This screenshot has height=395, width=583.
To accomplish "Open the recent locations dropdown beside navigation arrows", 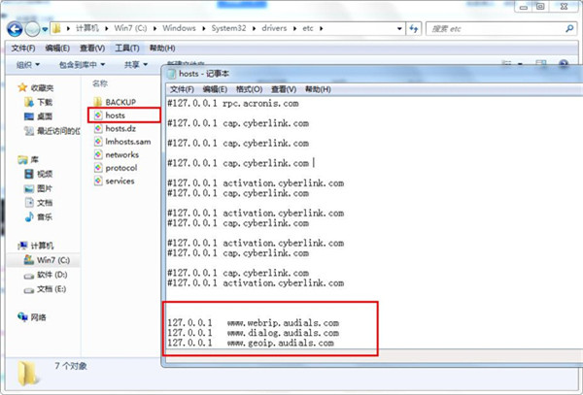I will (45, 29).
